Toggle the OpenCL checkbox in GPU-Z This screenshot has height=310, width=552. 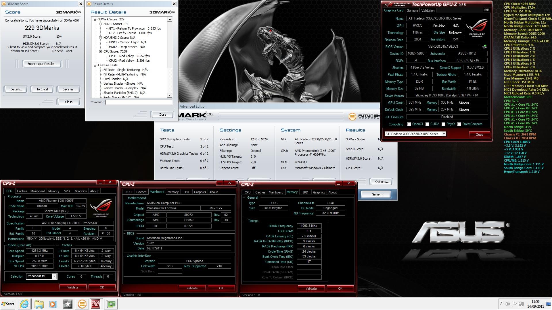(409, 124)
